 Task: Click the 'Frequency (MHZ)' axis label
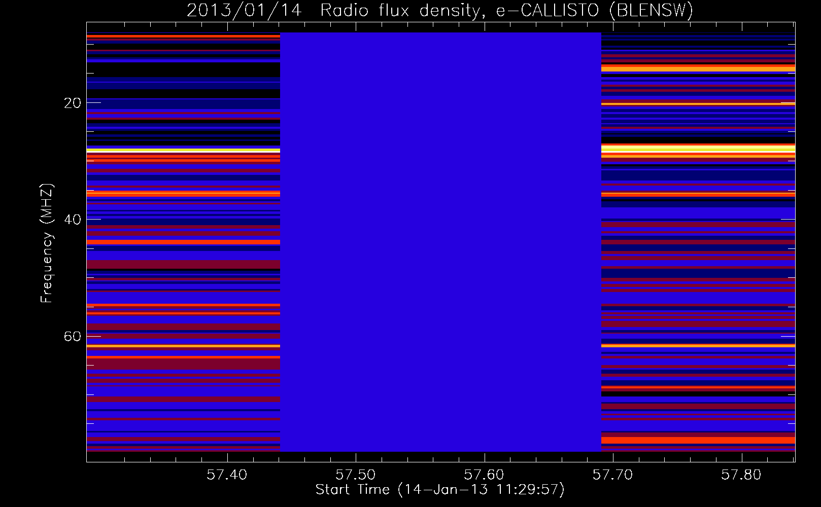47,243
